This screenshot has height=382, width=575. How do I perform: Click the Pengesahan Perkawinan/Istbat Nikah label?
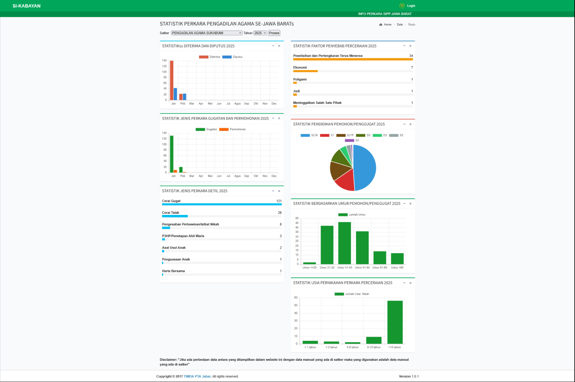[190, 224]
